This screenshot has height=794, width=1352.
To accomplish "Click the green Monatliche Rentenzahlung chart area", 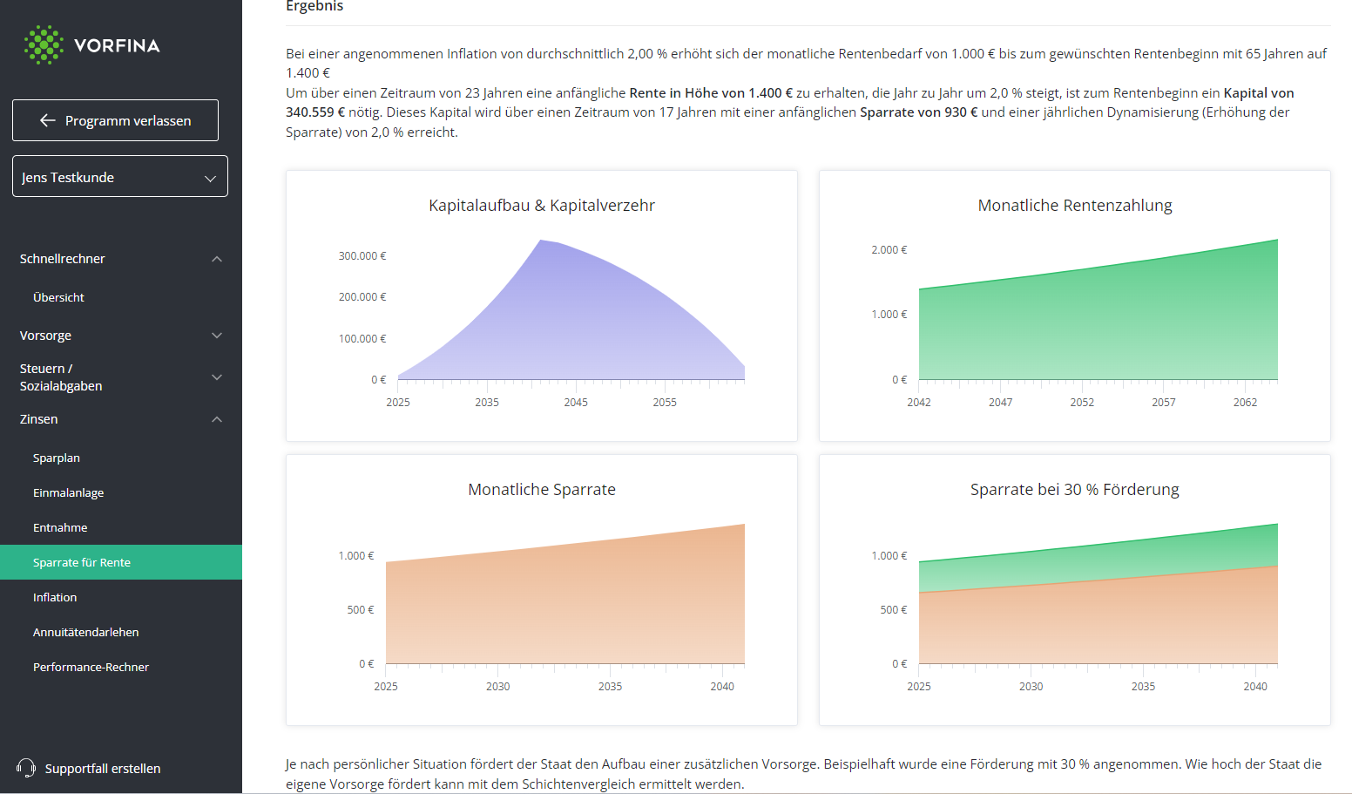I will [1098, 322].
